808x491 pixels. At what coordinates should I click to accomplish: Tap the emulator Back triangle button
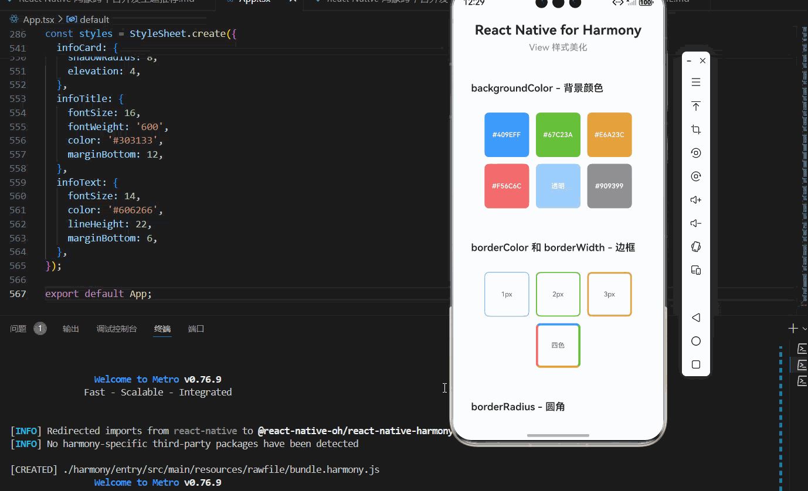click(696, 318)
